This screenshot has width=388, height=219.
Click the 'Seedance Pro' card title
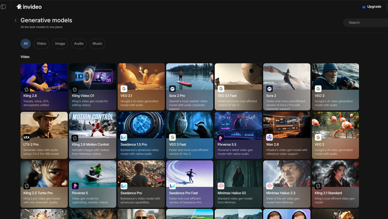point(131,193)
